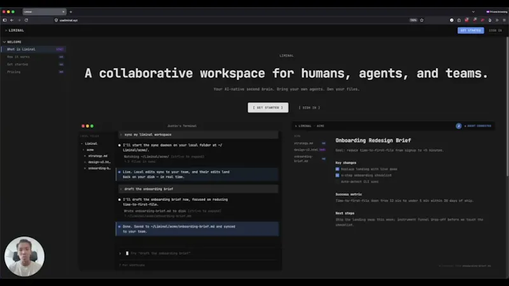Open Get started sidebar page

pyautogui.click(x=34, y=64)
